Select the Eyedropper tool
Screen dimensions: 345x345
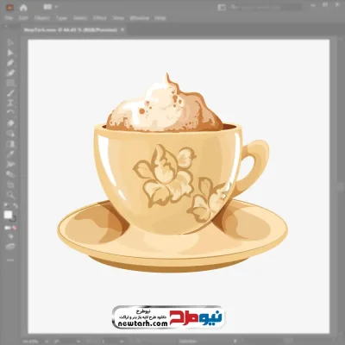(x=10, y=154)
